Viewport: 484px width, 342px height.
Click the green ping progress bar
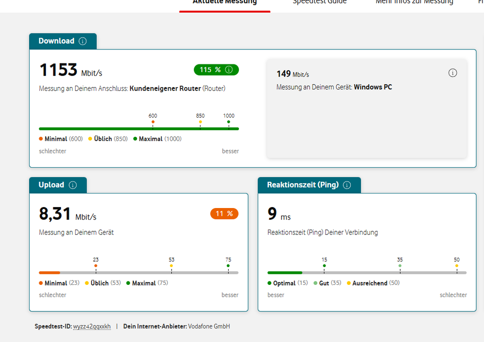pyautogui.click(x=285, y=273)
